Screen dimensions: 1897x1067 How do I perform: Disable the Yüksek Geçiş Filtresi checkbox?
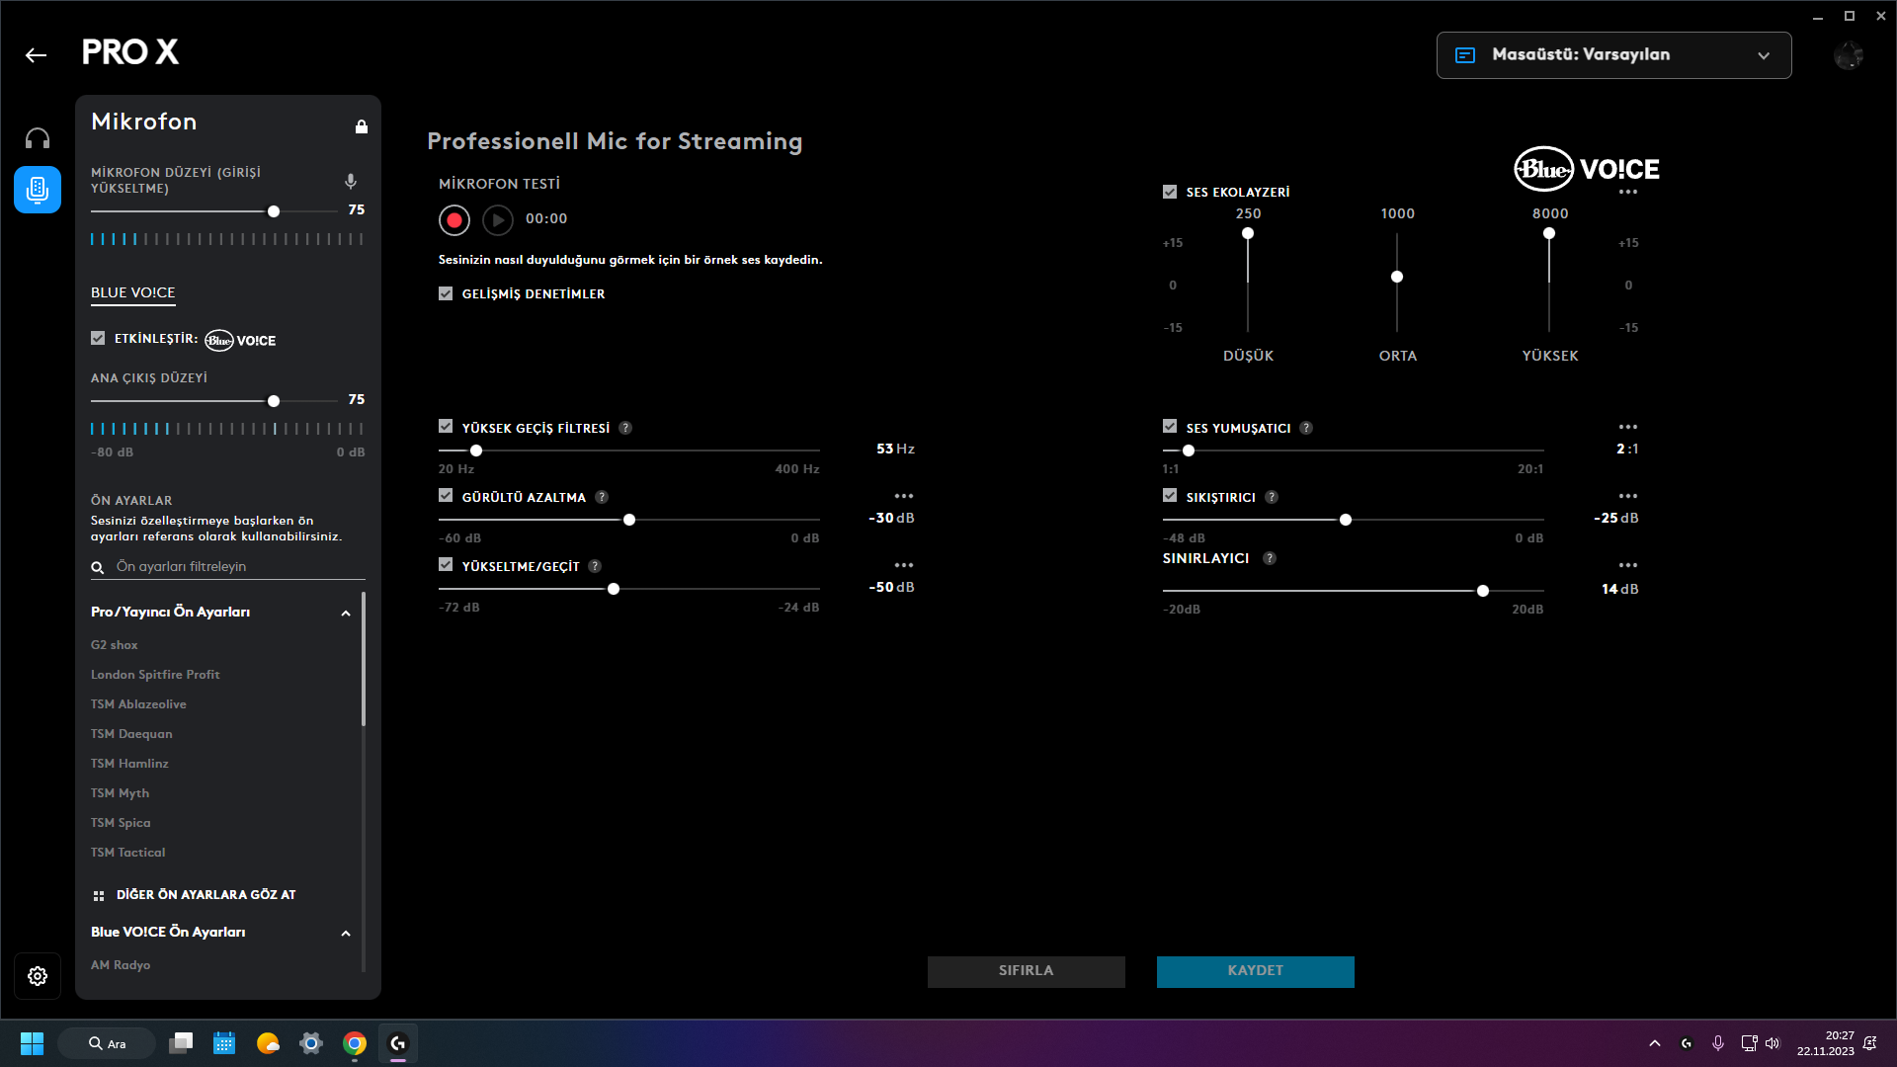click(x=446, y=427)
